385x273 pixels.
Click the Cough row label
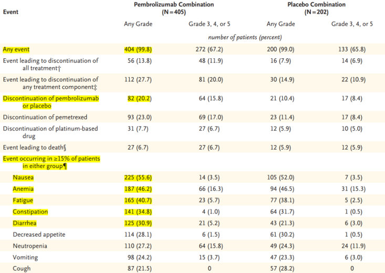23,268
